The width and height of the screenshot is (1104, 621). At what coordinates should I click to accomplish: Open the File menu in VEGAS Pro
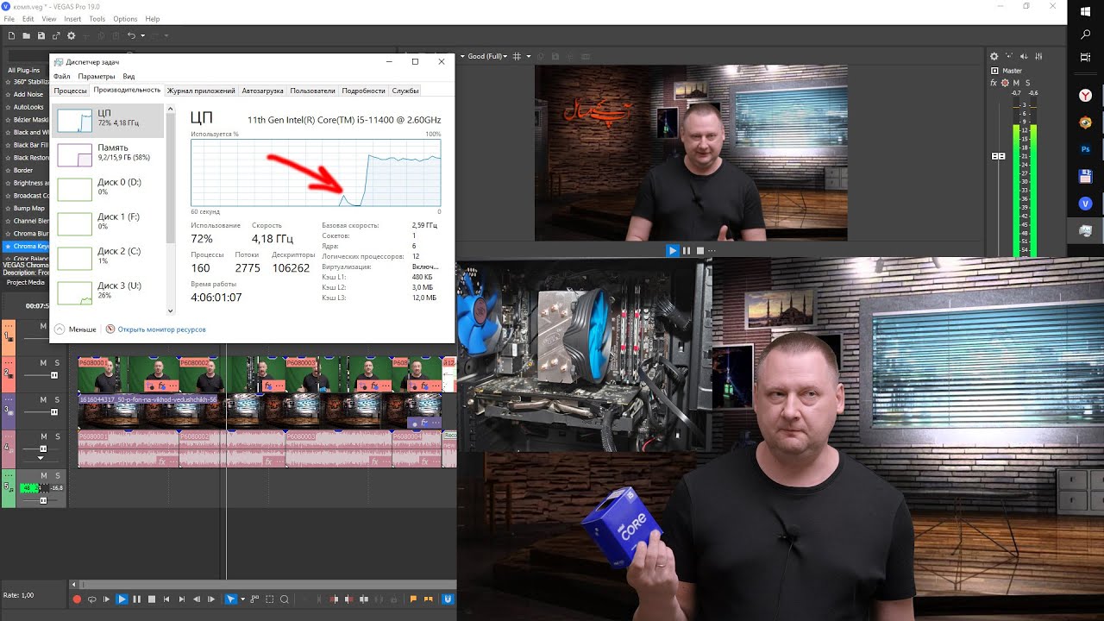click(x=9, y=19)
